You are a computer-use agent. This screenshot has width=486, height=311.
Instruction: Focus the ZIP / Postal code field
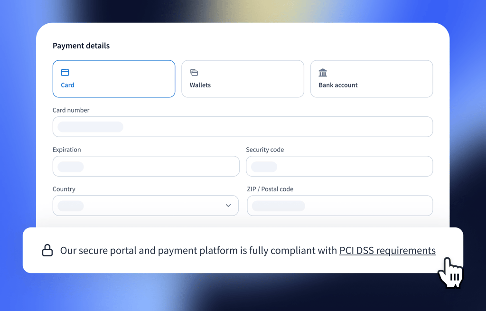[x=340, y=206]
